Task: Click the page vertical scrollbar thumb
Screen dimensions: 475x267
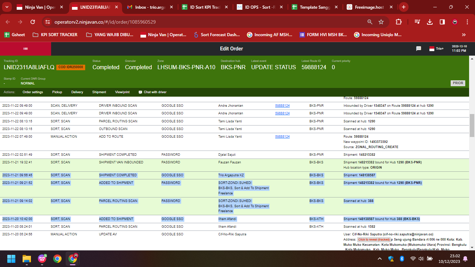Action: [x=472, y=126]
